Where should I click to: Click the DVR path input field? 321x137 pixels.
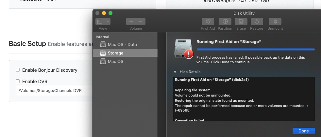click(x=54, y=90)
